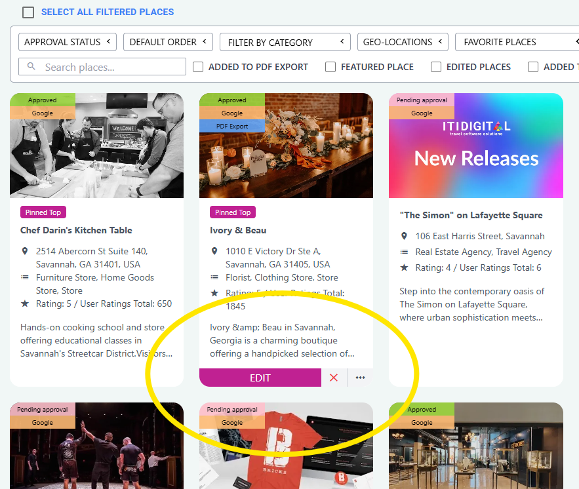Click the magnifier icon in search box
This screenshot has width=579, height=489.
pos(31,66)
